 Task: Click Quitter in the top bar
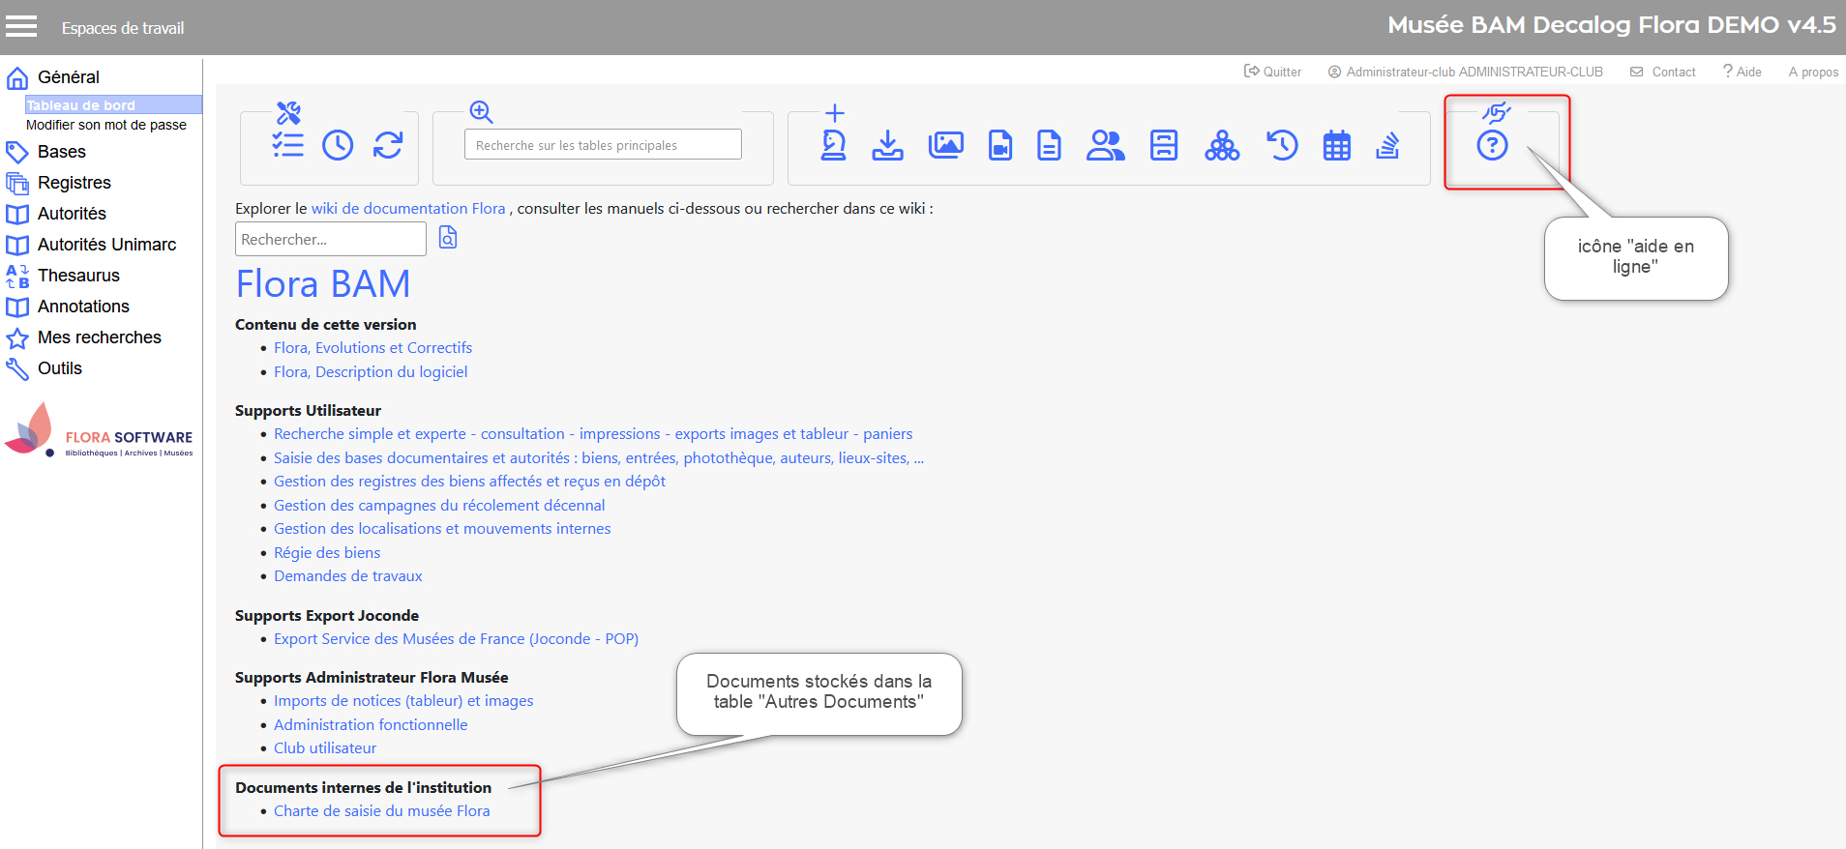(x=1272, y=72)
